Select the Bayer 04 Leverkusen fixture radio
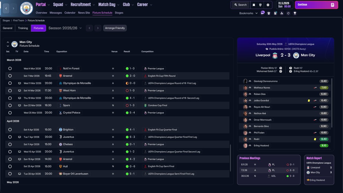This screenshot has width=343, height=193. point(10,174)
